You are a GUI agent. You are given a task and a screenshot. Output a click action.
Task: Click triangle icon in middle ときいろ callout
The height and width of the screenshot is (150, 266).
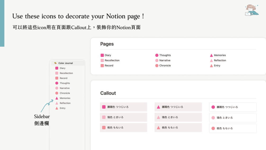159,117
